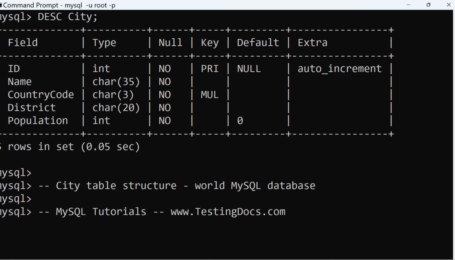The height and width of the screenshot is (260, 455).
Task: Restore down the Command Prompt window
Action: point(428,5)
